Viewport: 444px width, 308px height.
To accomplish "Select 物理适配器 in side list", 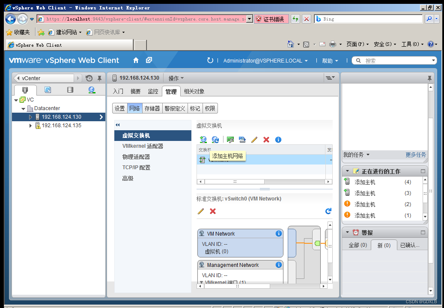I will 153,157.
